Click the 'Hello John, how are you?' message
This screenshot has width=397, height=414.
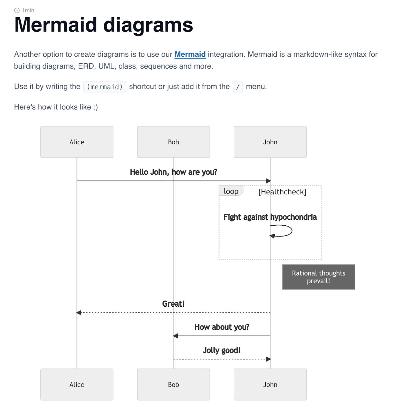point(173,172)
